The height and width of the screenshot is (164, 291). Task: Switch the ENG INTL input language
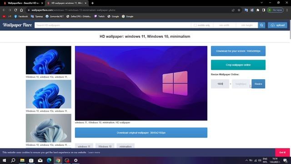pos(265,160)
